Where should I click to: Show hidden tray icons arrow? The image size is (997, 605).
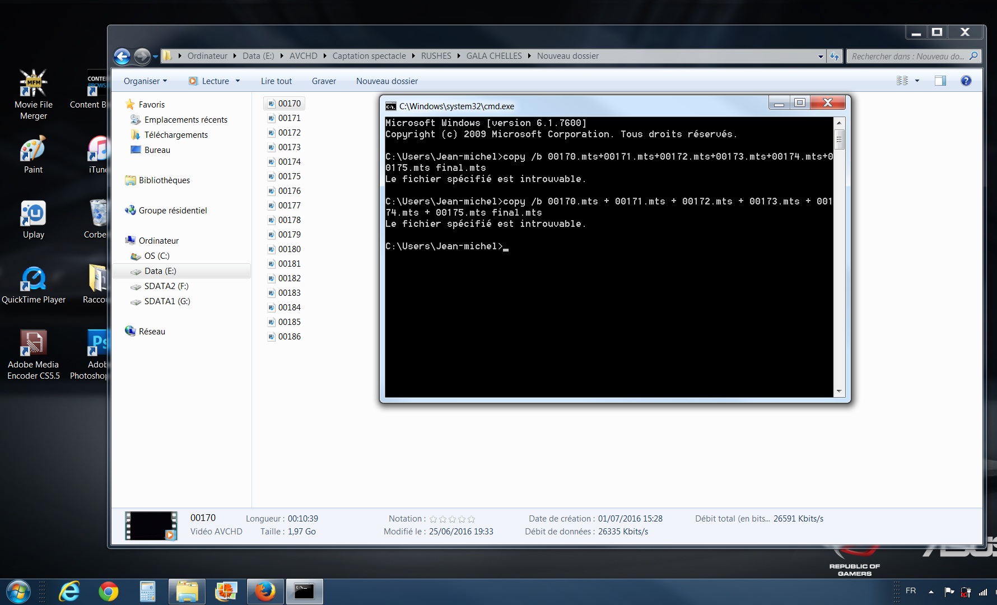point(931,592)
